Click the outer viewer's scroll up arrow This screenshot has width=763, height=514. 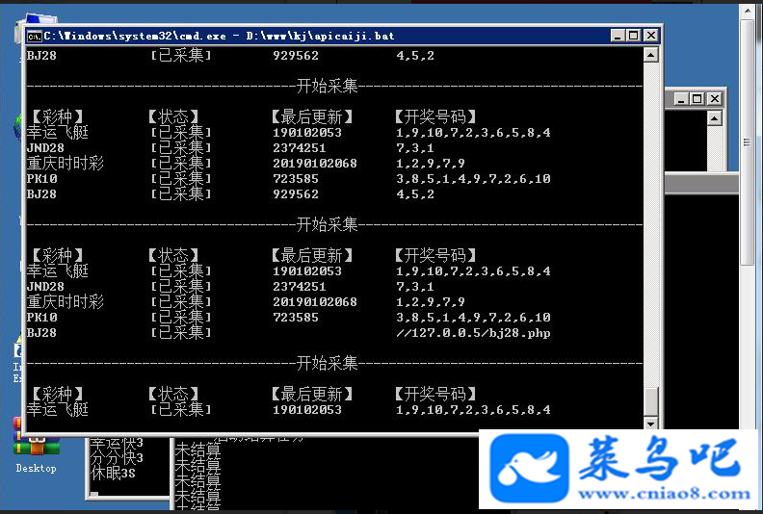click(x=747, y=11)
